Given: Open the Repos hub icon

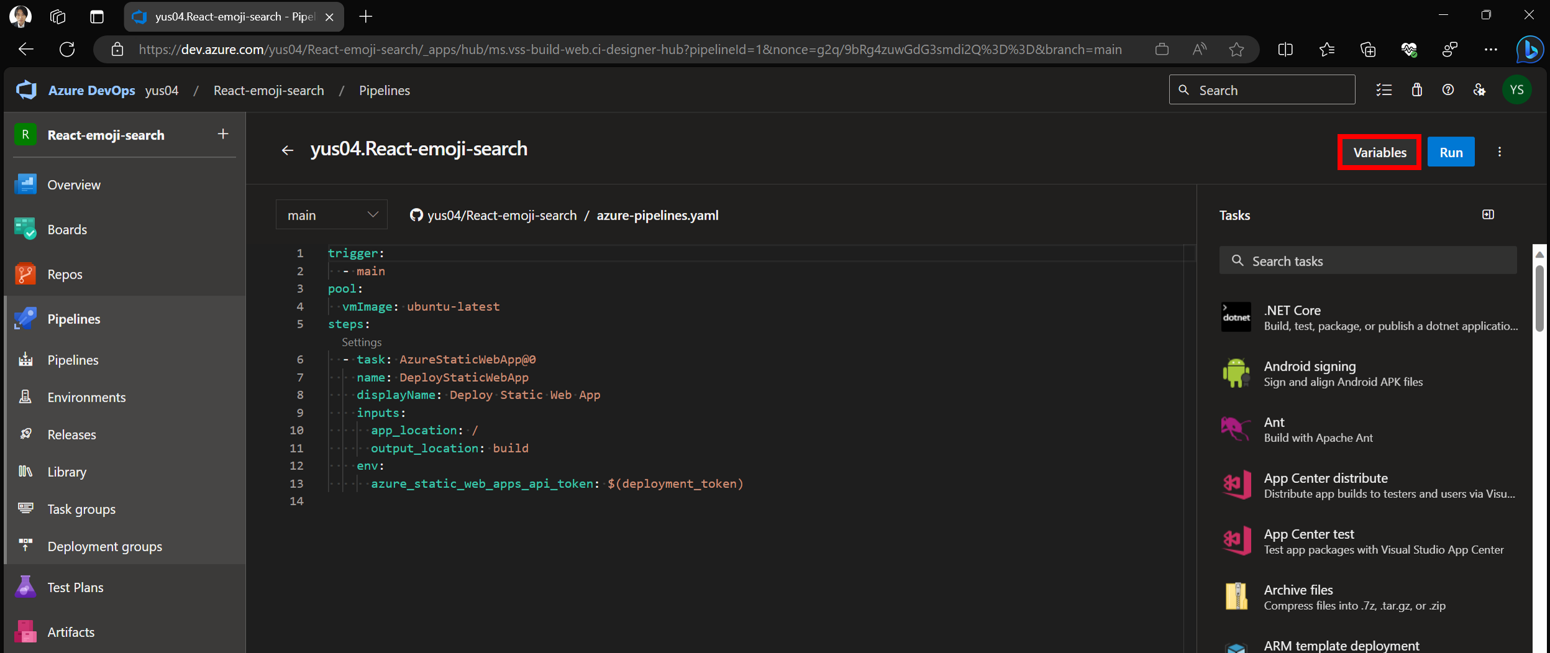Looking at the screenshot, I should coord(25,274).
